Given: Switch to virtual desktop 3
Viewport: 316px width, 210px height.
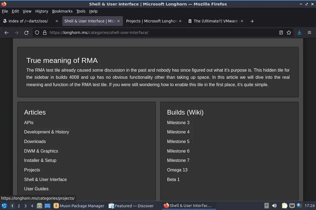Looking at the screenshot, I should pyautogui.click(x=26, y=206).
